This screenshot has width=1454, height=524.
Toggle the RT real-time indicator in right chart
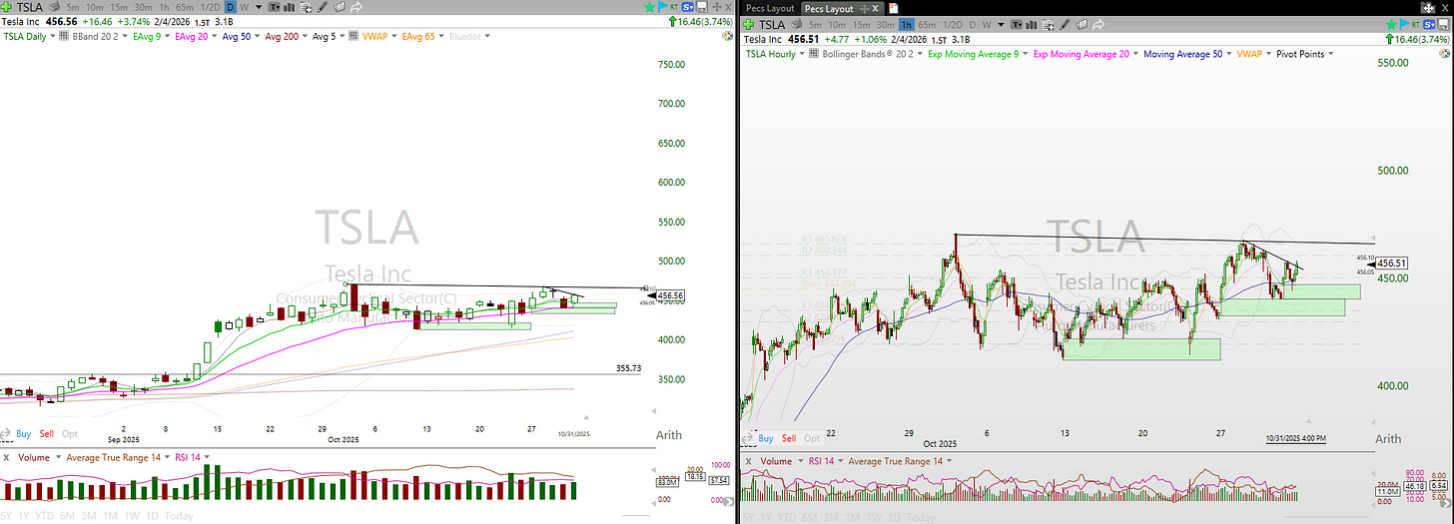1416,24
